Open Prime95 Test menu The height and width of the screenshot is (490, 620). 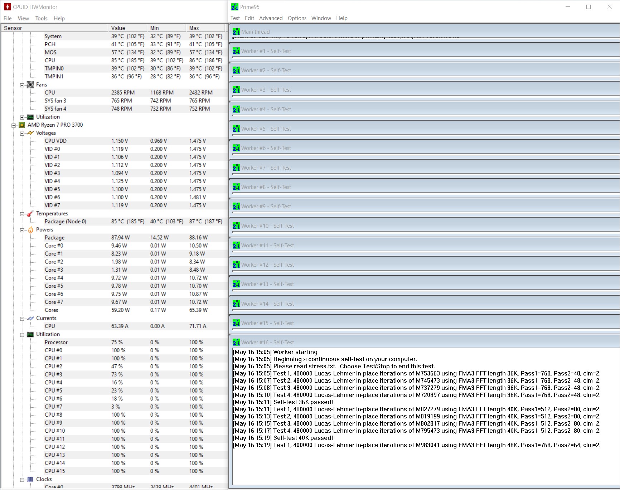235,18
